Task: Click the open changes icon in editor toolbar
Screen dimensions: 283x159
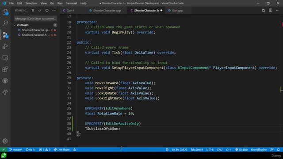Action: pyautogui.click(x=263, y=11)
